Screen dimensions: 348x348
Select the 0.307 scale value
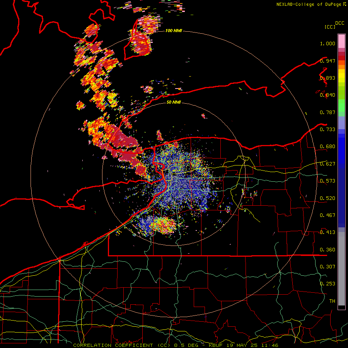[x=328, y=266]
